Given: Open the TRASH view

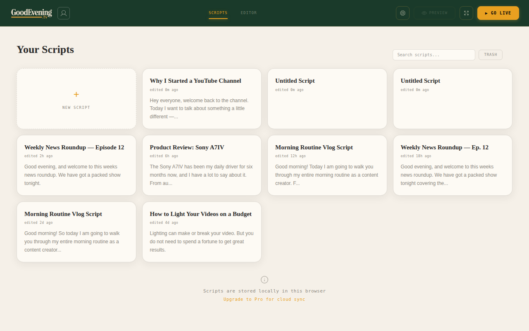Looking at the screenshot, I should tap(490, 55).
